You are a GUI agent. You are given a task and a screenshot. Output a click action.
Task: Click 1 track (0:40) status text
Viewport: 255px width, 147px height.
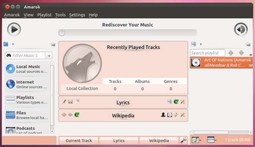point(238,140)
